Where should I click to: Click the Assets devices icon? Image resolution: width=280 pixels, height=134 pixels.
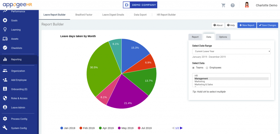coord(5,39)
